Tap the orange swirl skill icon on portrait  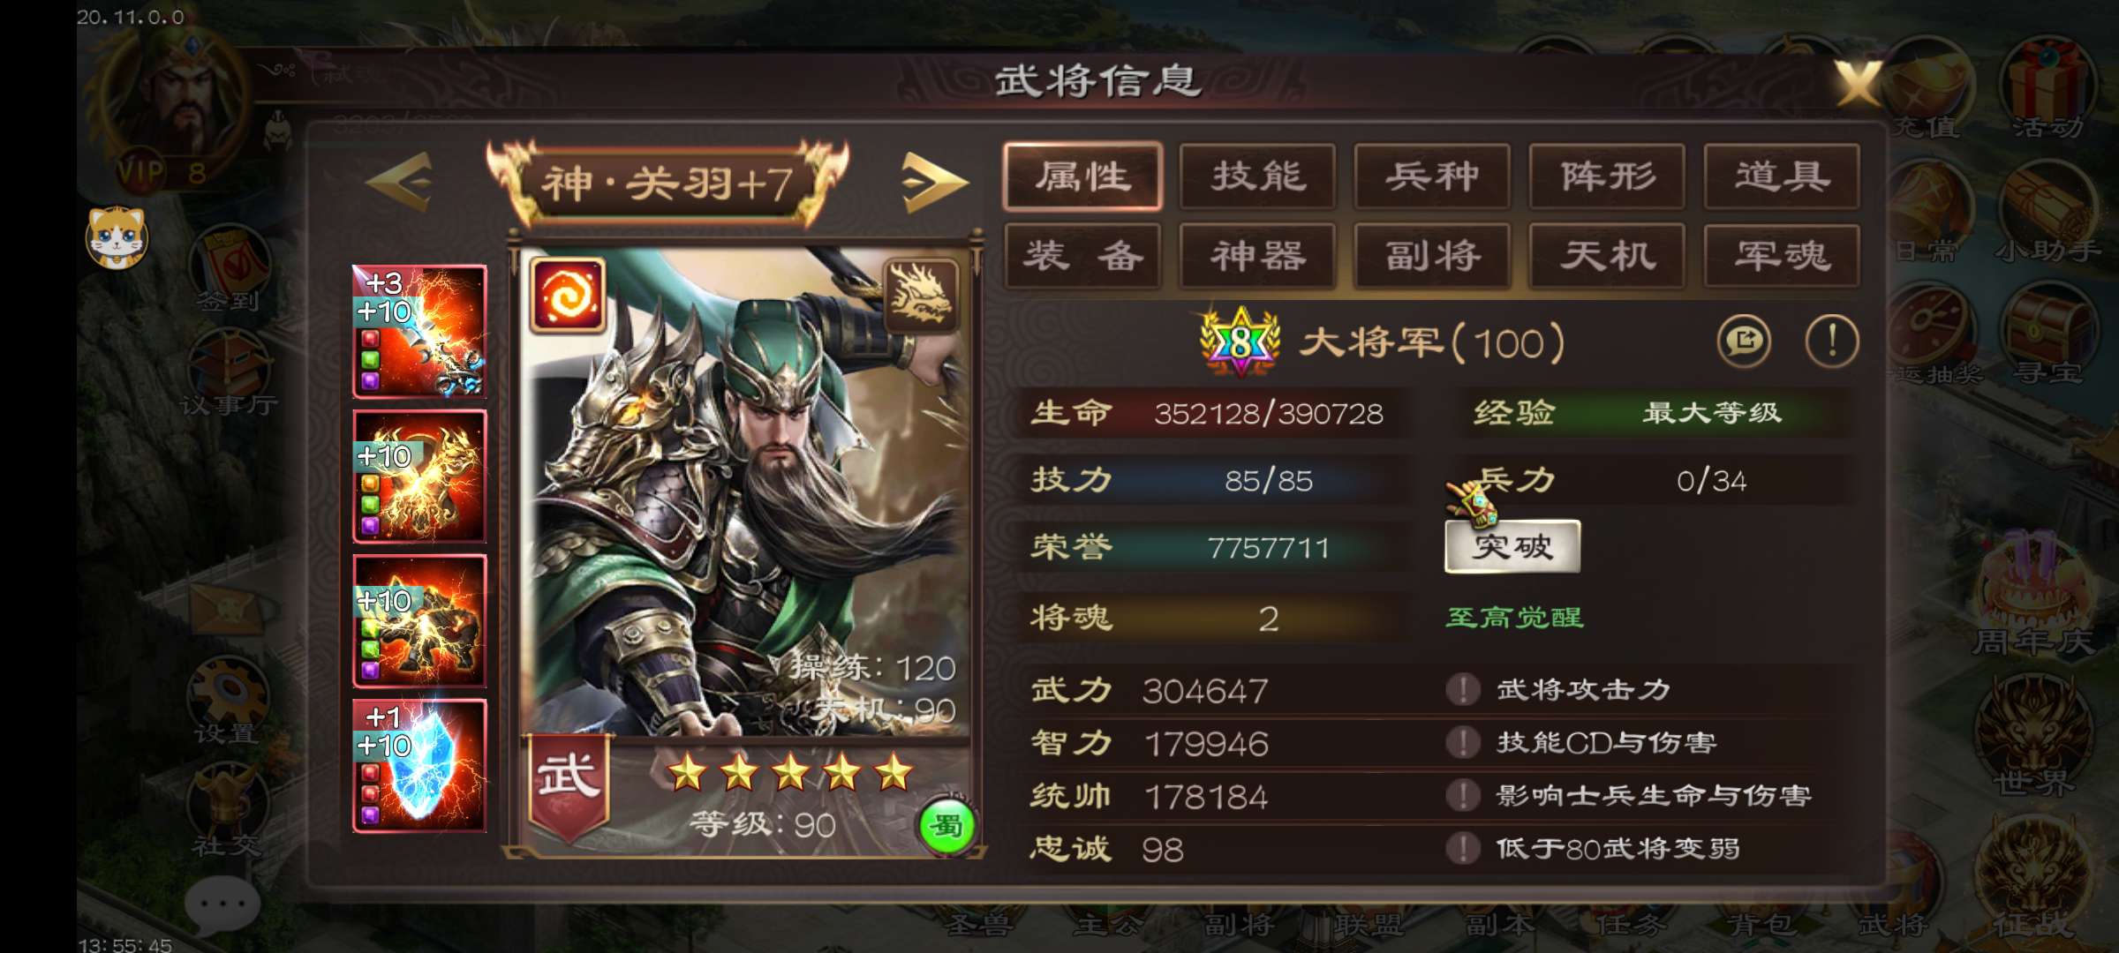(x=568, y=296)
